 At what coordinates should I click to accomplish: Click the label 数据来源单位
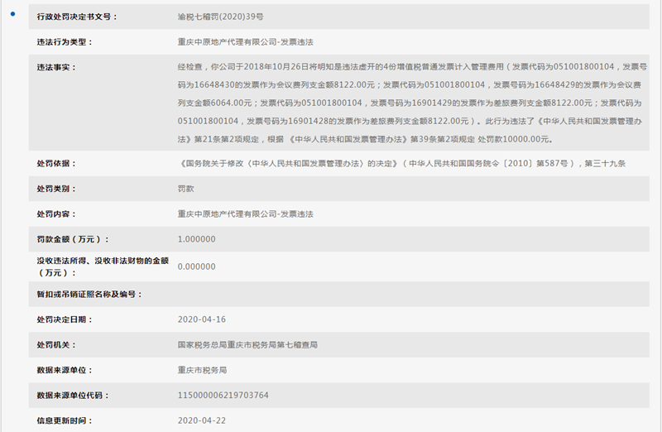coord(65,371)
